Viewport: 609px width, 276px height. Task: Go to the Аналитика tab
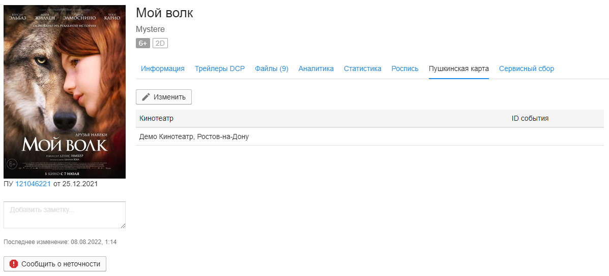[316, 68]
